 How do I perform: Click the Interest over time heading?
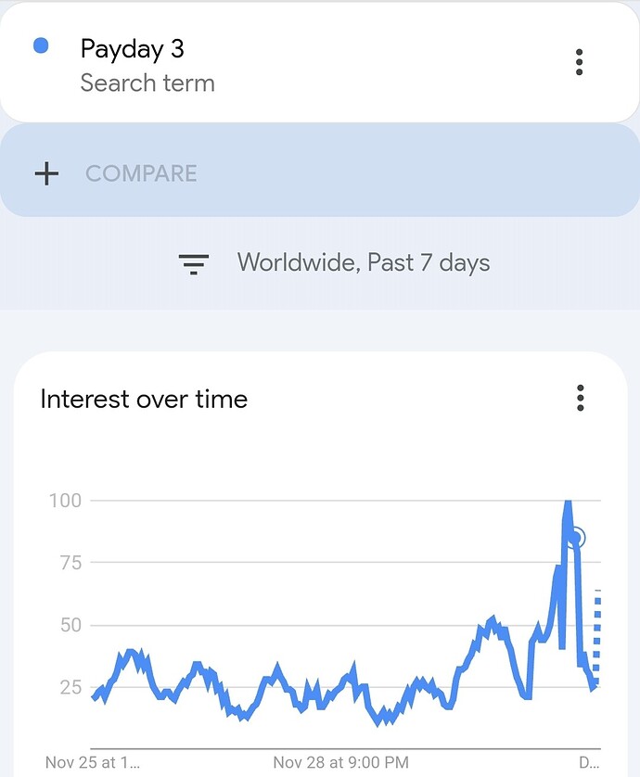144,399
